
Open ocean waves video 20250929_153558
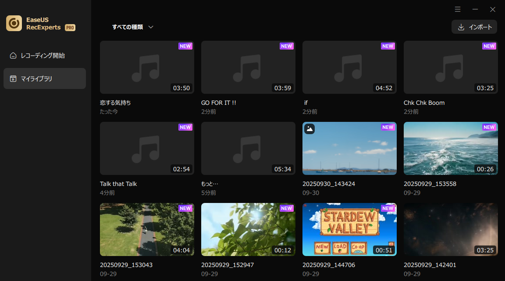[x=451, y=148]
